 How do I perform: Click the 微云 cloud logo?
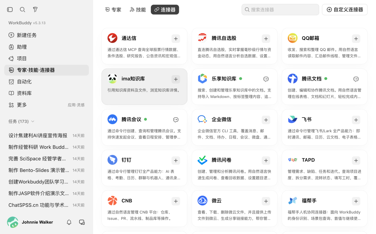[202, 201]
